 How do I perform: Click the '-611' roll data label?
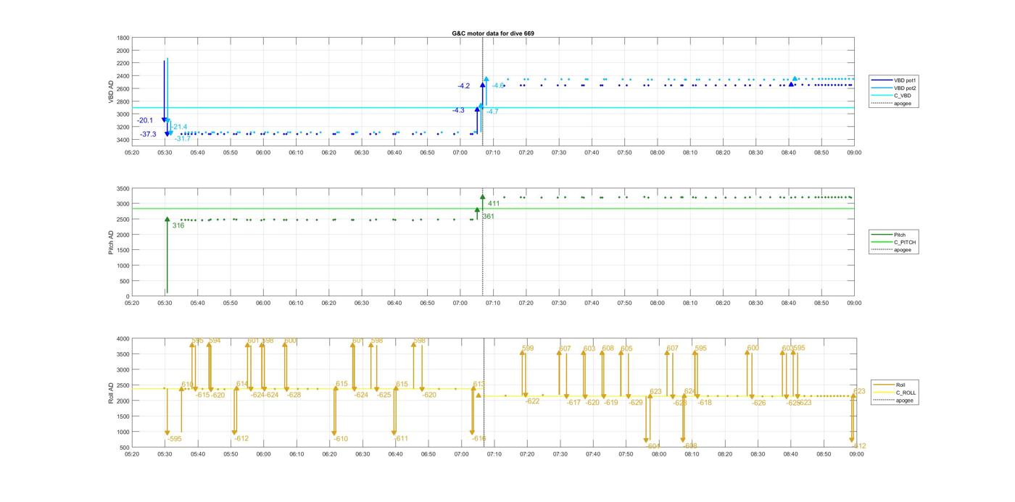click(401, 438)
